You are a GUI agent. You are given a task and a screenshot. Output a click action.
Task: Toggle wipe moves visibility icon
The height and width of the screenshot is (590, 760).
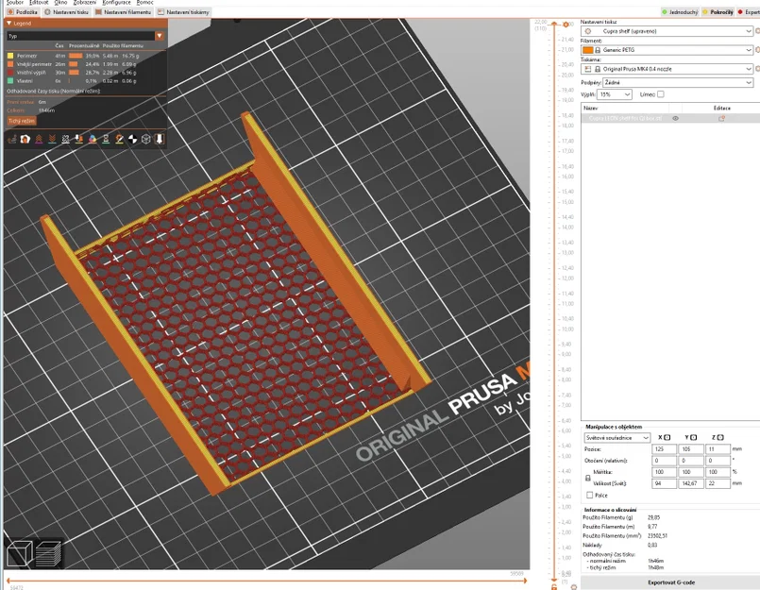pos(25,140)
